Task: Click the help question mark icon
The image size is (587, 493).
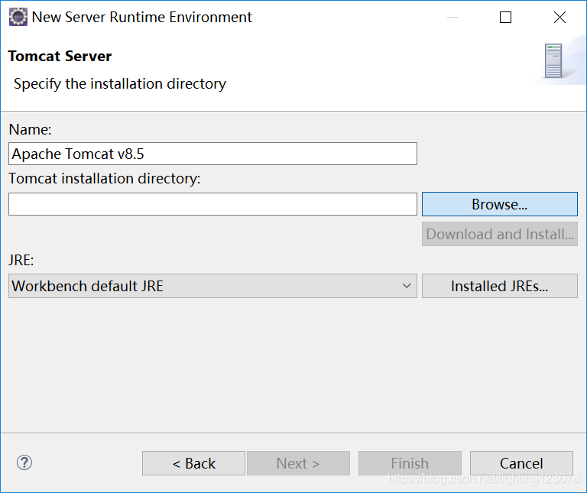Action: pos(24,462)
